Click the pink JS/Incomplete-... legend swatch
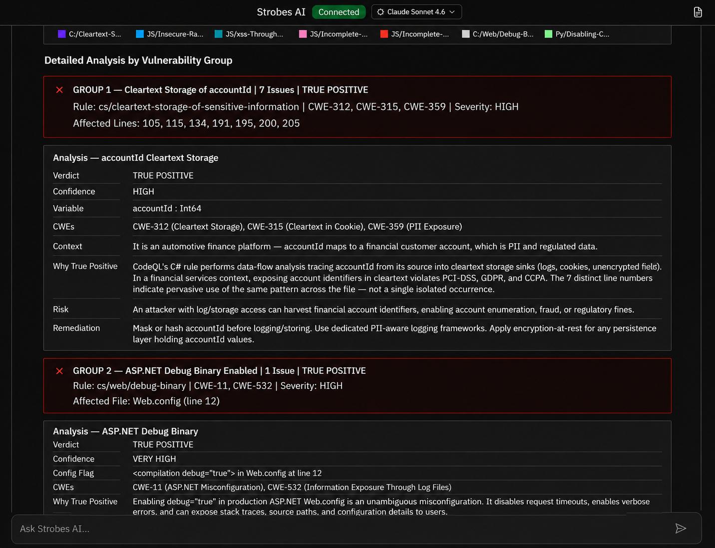The image size is (715, 548). click(x=303, y=34)
